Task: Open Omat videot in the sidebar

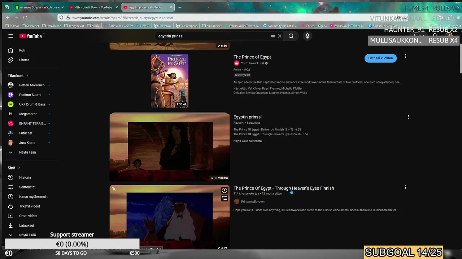Action: [29, 216]
